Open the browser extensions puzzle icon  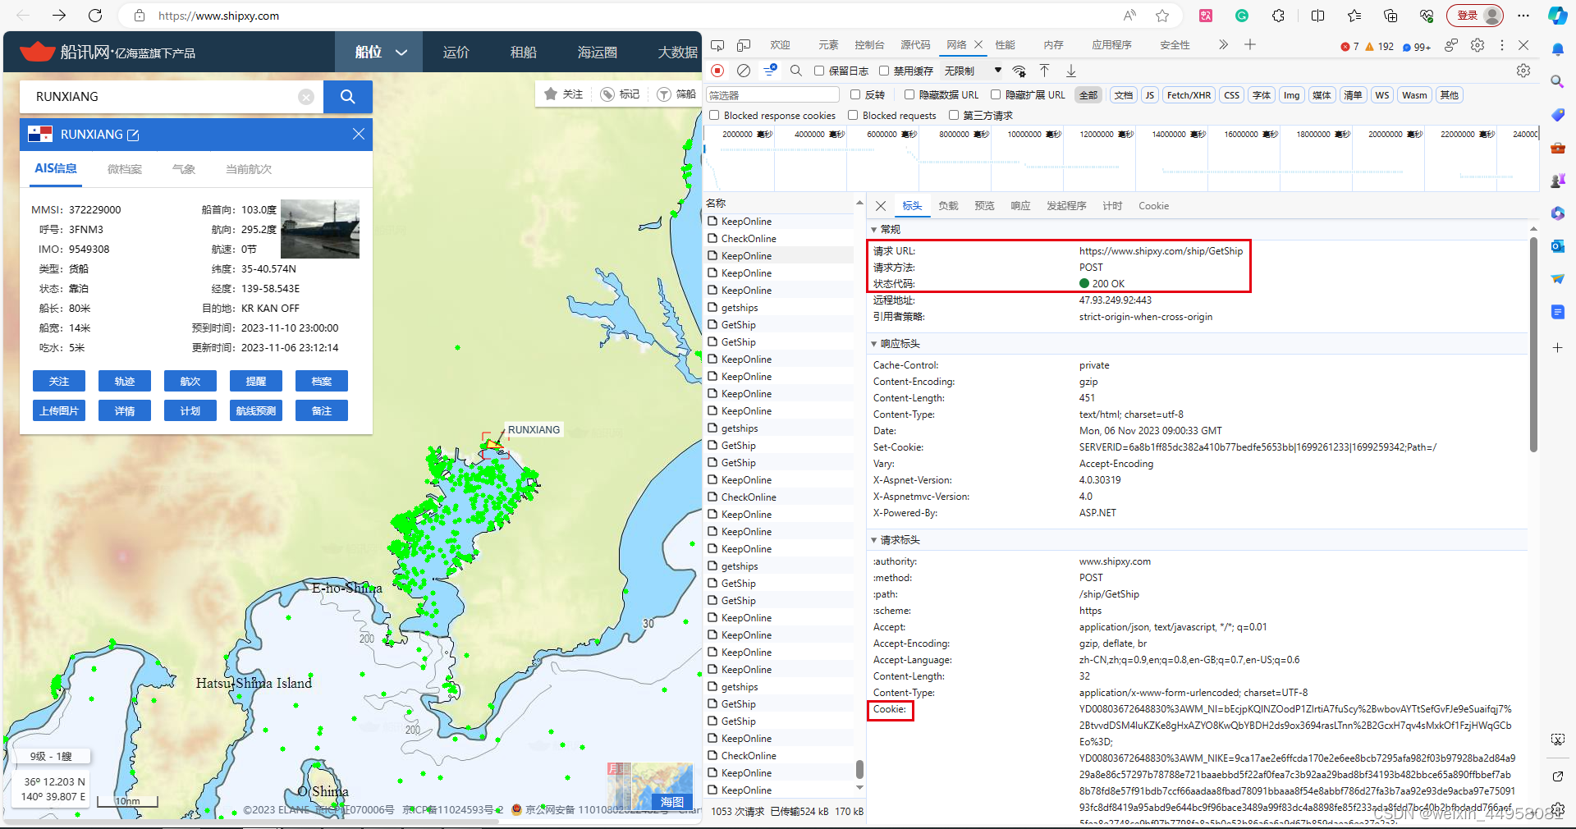tap(1279, 16)
